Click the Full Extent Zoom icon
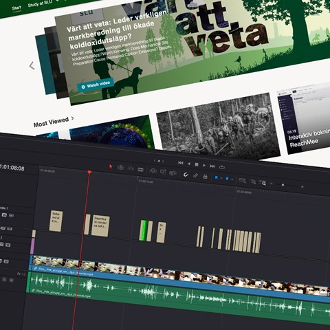This screenshot has height=330, width=330. tap(242, 181)
